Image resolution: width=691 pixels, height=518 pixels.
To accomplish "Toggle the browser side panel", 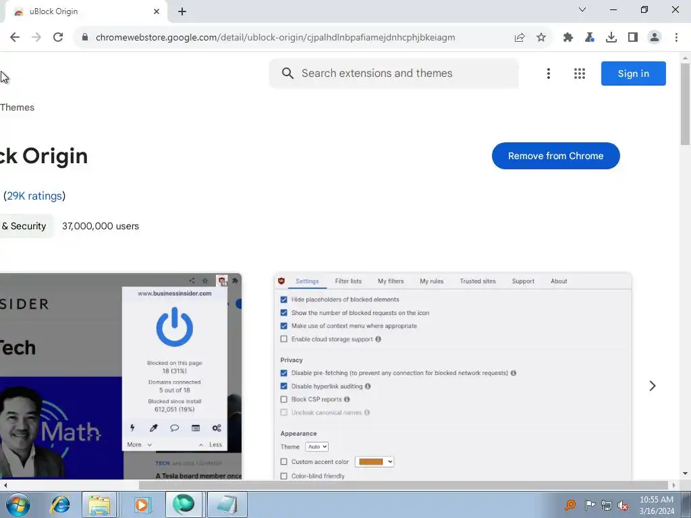I will click(633, 38).
